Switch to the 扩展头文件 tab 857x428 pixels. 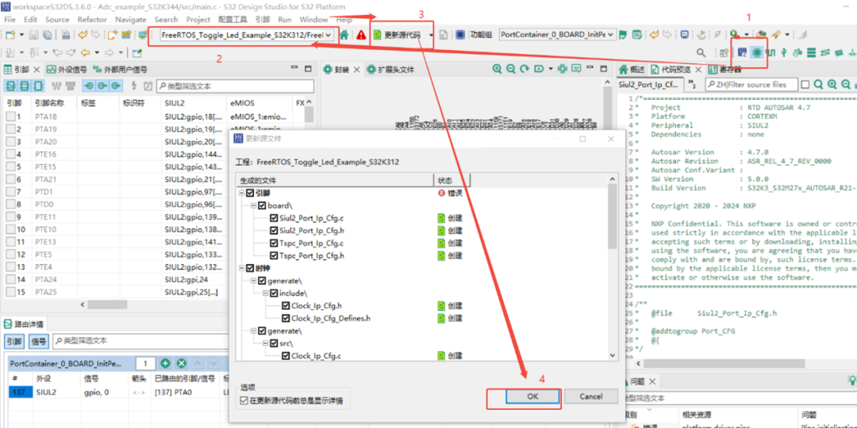click(390, 69)
